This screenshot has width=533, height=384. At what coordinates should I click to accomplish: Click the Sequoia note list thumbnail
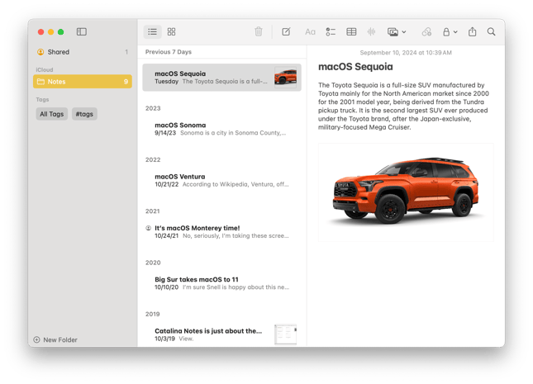click(x=286, y=77)
